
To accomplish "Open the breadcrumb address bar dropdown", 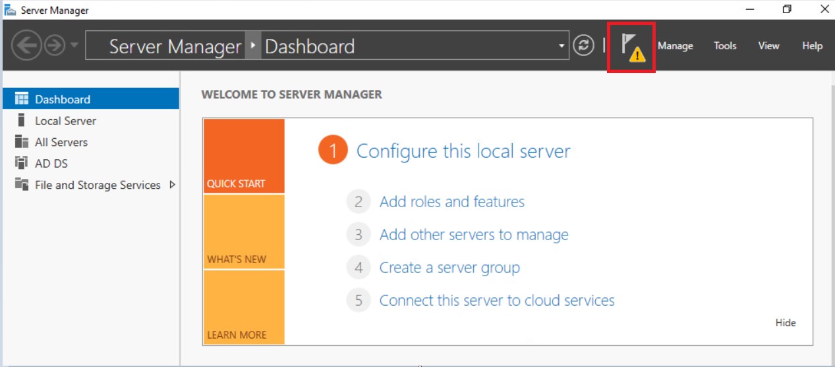I will coord(561,46).
